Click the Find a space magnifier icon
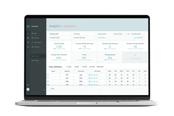This screenshot has height=116, width=174. [x=32, y=42]
